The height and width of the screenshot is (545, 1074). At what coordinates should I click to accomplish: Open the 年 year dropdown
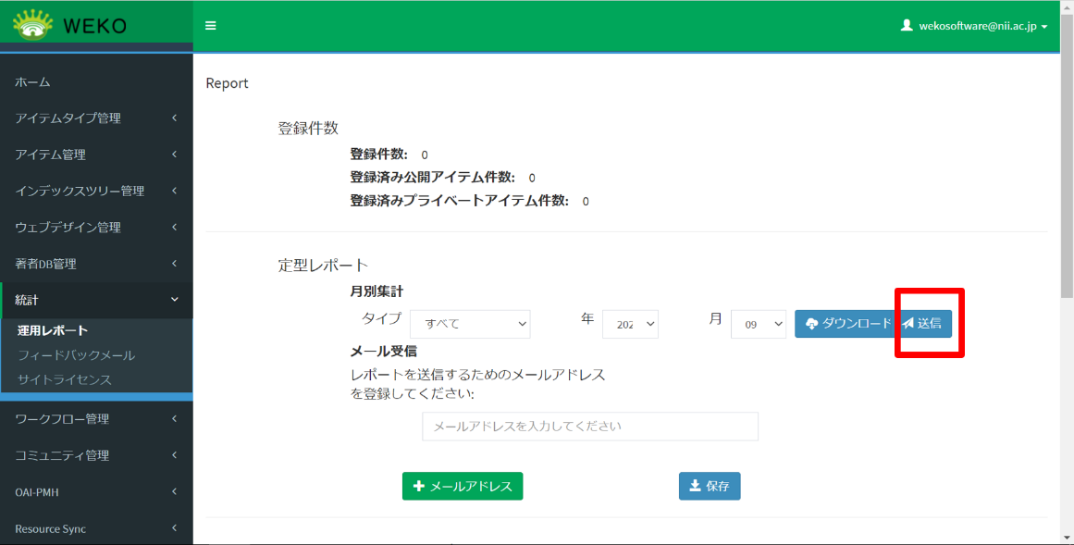tap(630, 324)
